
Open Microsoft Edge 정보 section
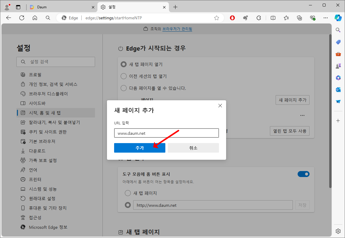56,227
